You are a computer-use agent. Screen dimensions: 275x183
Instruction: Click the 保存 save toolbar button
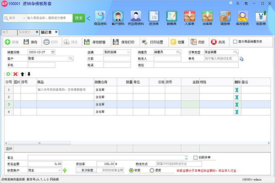30,42
